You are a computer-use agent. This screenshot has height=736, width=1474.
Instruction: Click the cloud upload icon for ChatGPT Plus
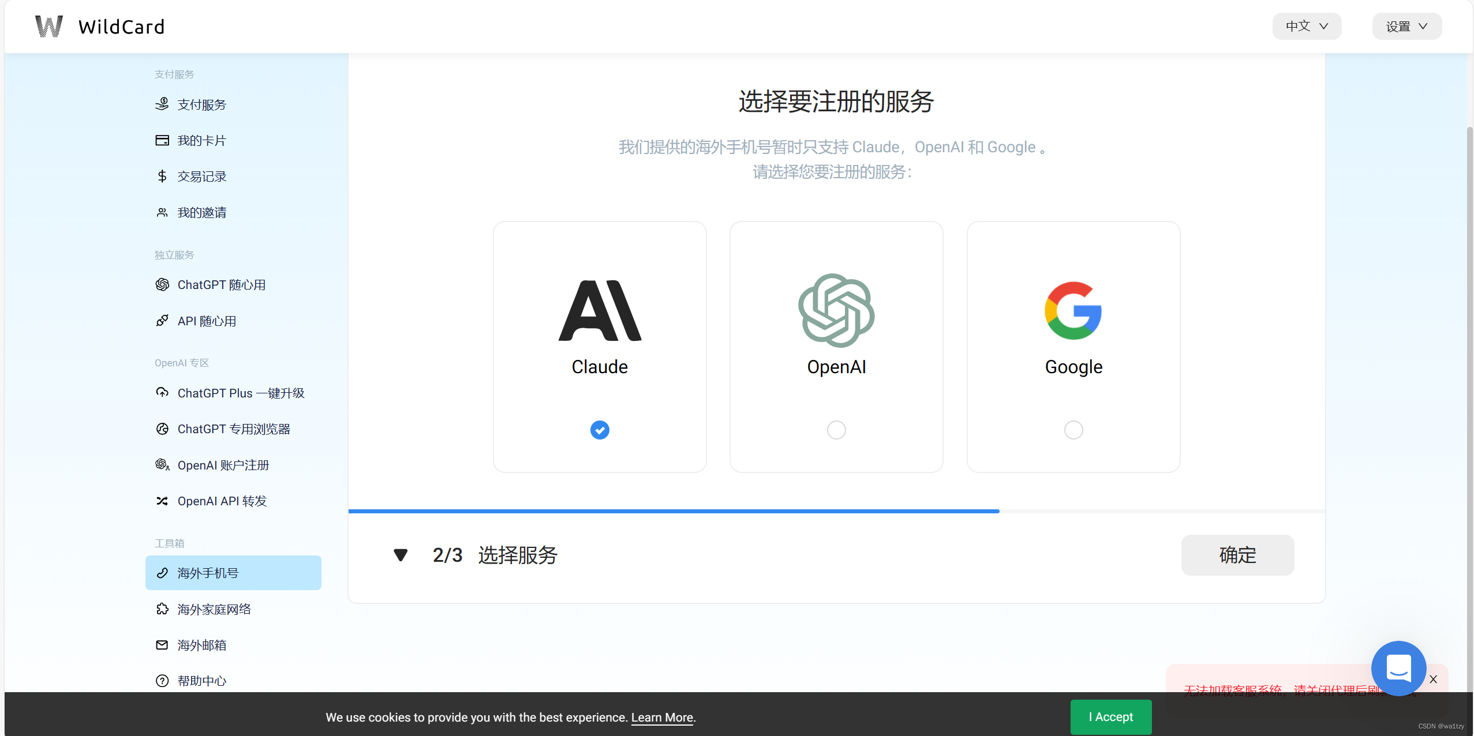click(x=162, y=393)
